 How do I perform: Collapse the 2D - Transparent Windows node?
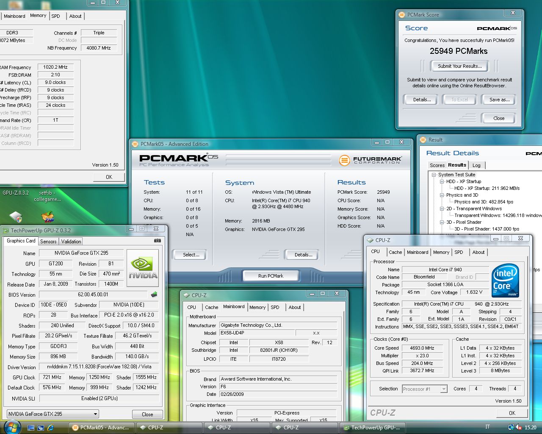(442, 209)
